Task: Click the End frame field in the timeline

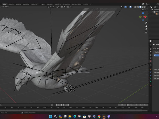Action: tap(143, 105)
